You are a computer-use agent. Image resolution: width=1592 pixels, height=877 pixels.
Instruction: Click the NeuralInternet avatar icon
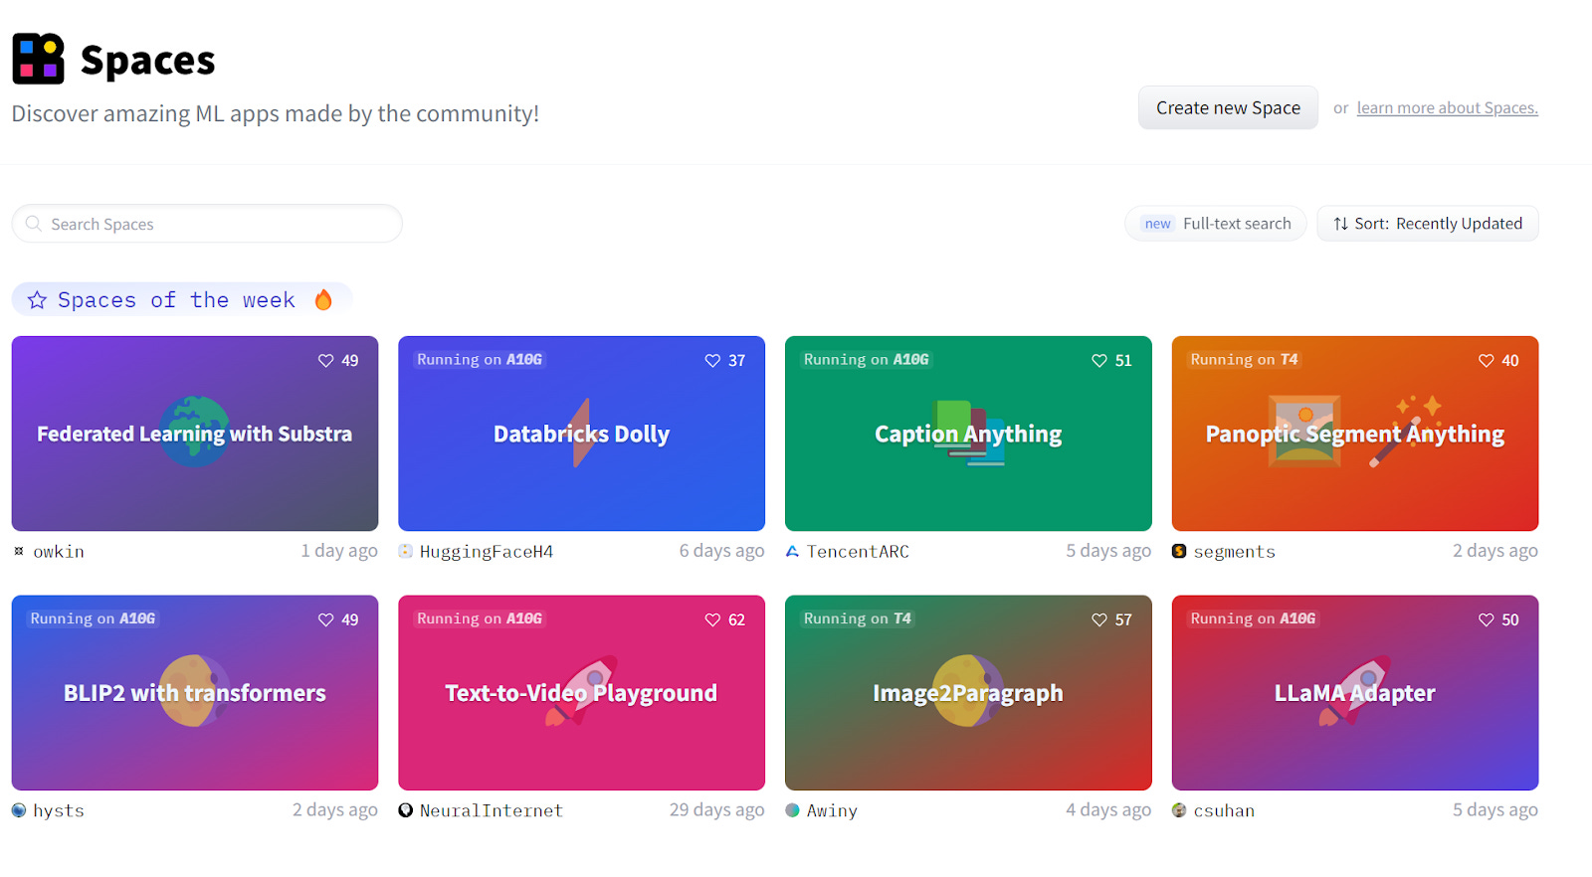click(x=405, y=810)
